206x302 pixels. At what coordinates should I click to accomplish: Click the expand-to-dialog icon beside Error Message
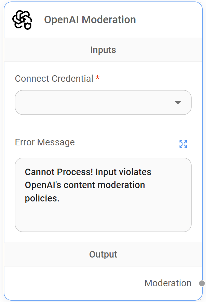coord(183,144)
